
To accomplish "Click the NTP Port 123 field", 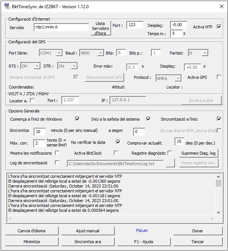I will 135,25.
